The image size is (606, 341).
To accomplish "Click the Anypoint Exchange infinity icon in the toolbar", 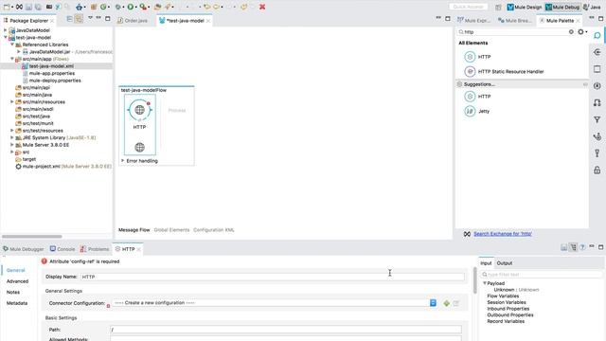I will (x=19, y=7).
